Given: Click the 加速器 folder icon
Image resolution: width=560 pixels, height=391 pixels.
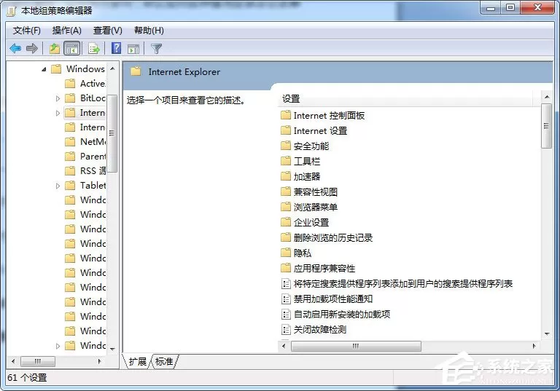Looking at the screenshot, I should pyautogui.click(x=286, y=177).
